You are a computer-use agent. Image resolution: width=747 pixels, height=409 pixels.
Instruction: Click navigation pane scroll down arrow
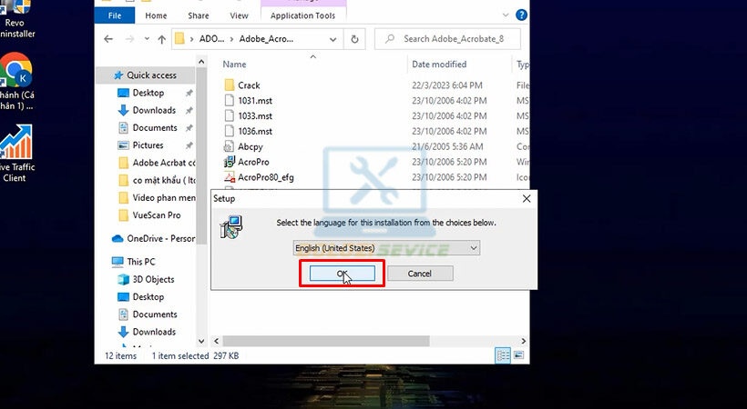201,341
